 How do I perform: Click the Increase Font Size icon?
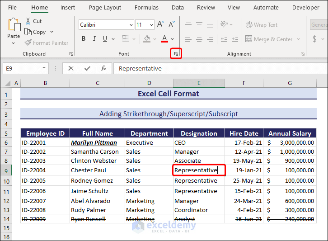pos(160,25)
